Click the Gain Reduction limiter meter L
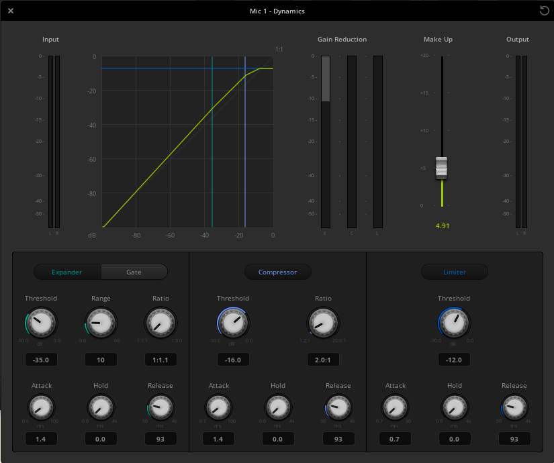The image size is (554, 463). (x=377, y=142)
